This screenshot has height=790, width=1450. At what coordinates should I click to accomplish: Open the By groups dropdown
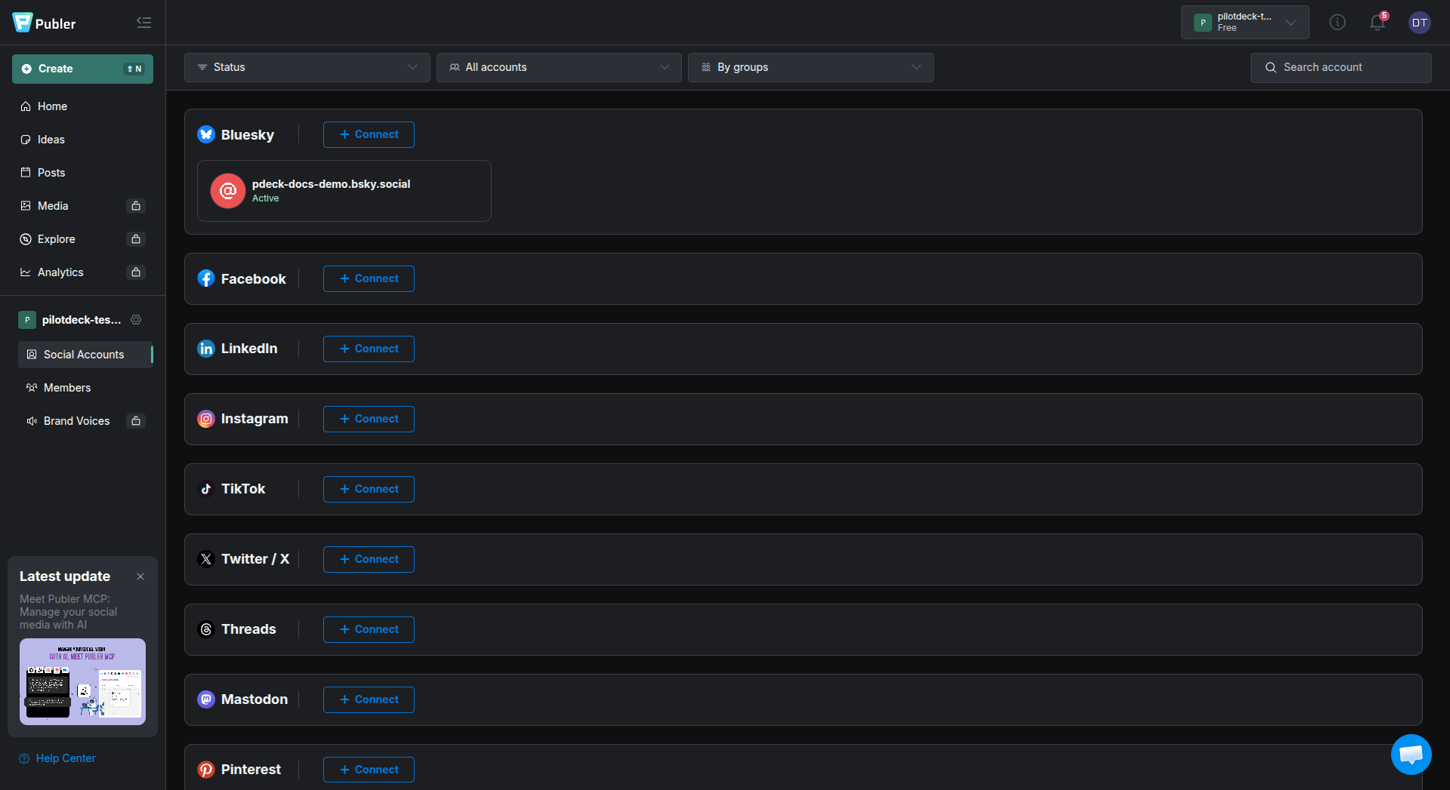tap(810, 67)
